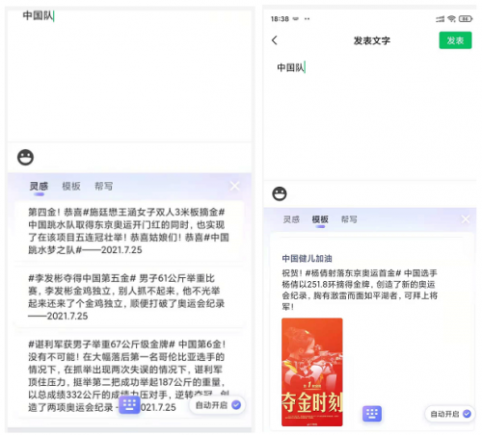The width and height of the screenshot is (482, 435).
Task: Tap the 夺金时刻 red poster thumbnail
Action: pos(312,372)
